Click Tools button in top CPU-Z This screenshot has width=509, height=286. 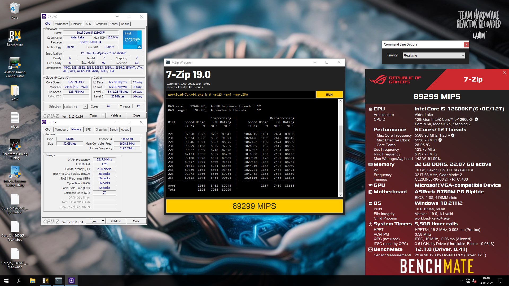point(93,115)
